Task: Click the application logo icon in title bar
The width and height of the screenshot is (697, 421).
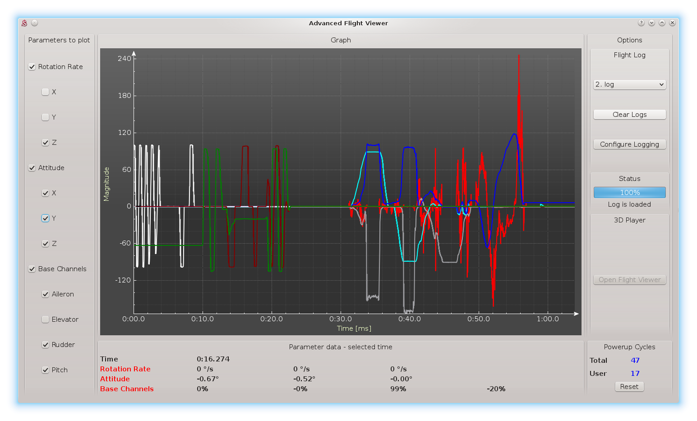Action: click(x=25, y=23)
